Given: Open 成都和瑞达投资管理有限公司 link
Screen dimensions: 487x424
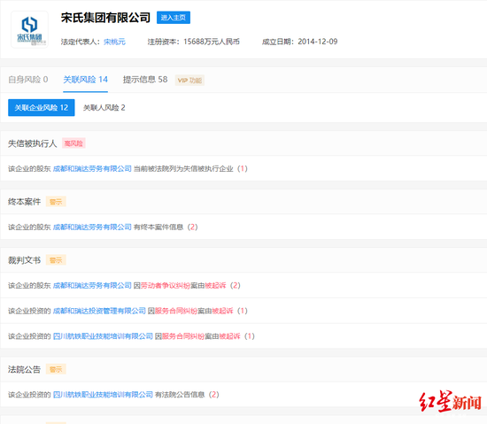Looking at the screenshot, I should [x=99, y=311].
